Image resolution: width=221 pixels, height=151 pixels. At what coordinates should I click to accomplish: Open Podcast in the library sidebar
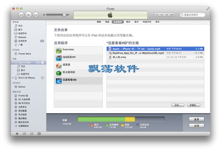20,37
